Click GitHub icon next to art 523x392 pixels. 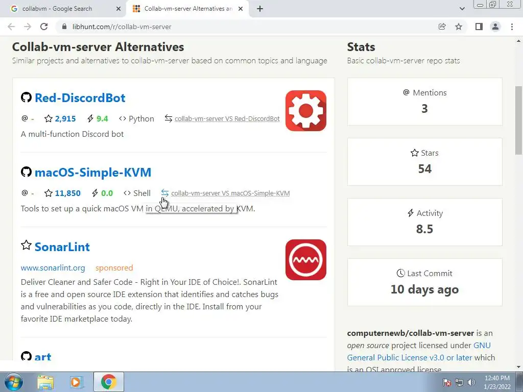[26, 356]
